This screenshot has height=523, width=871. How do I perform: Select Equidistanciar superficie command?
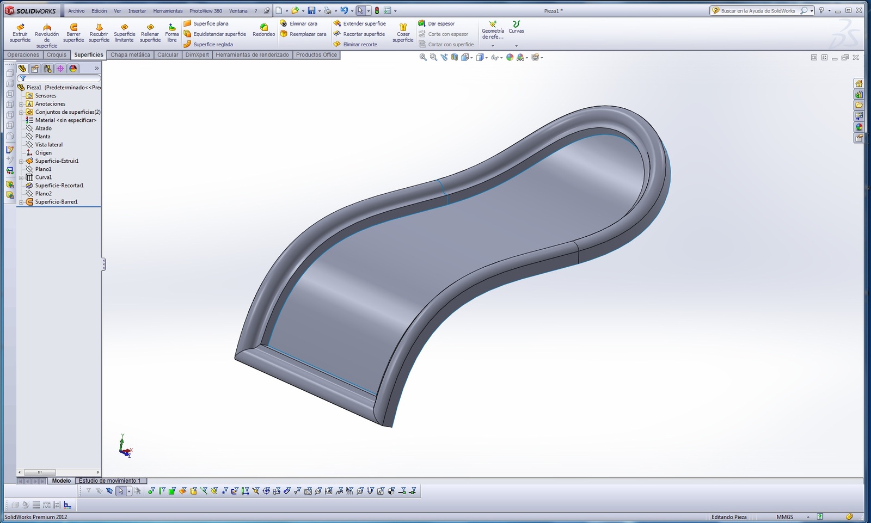click(215, 34)
